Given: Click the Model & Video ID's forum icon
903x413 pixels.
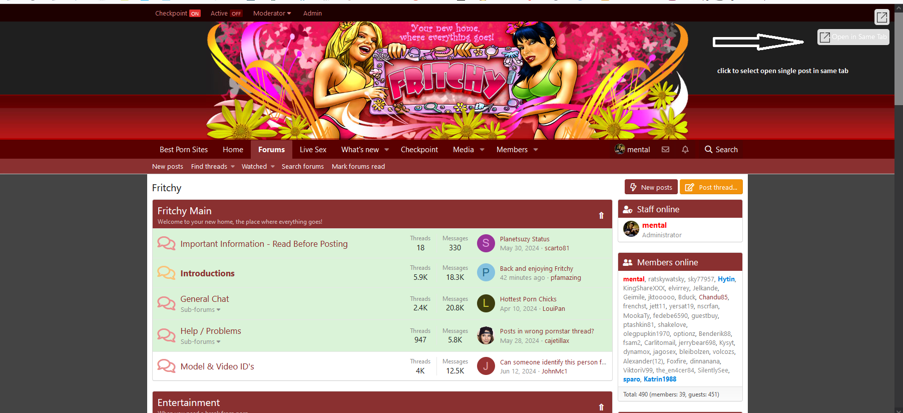Looking at the screenshot, I should pyautogui.click(x=166, y=366).
